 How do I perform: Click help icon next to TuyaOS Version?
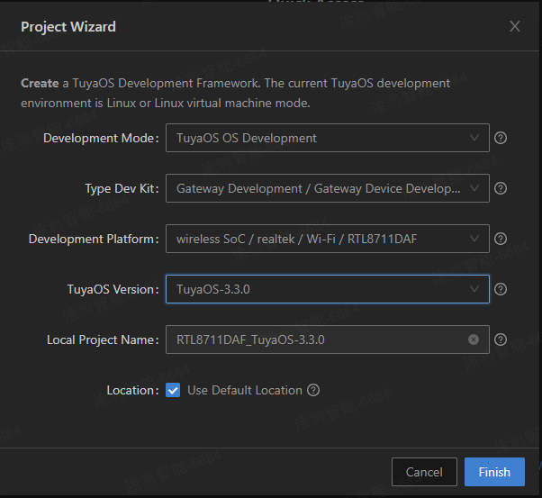point(501,289)
